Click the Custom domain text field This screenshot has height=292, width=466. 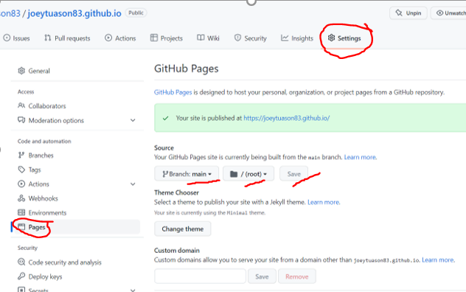201,277
